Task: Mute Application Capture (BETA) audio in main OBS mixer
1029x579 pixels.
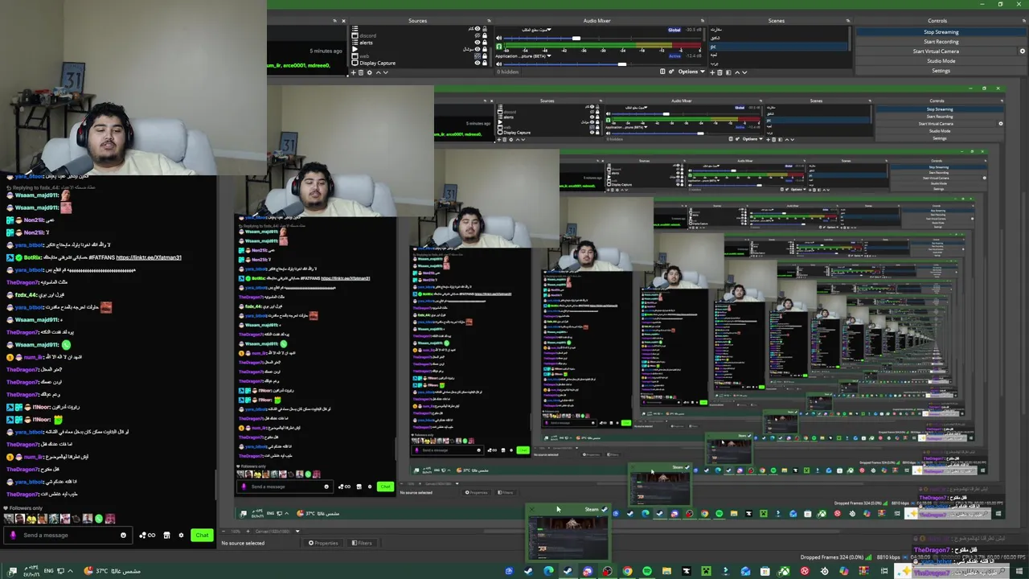Action: (x=498, y=64)
